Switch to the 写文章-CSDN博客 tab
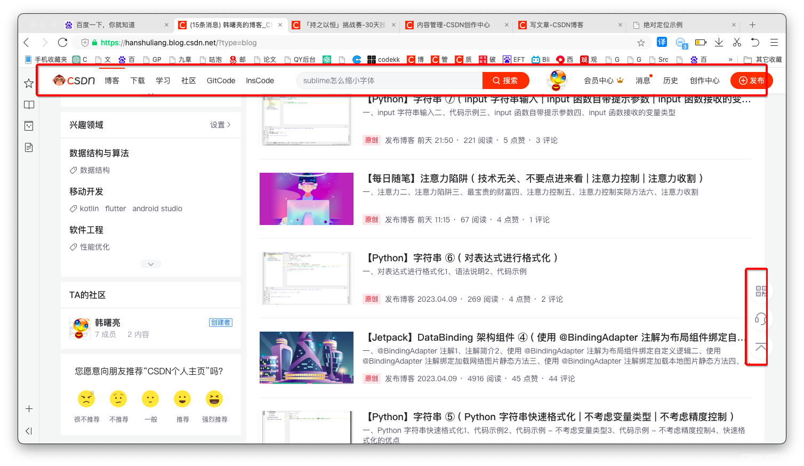The image size is (804, 466). click(x=570, y=25)
